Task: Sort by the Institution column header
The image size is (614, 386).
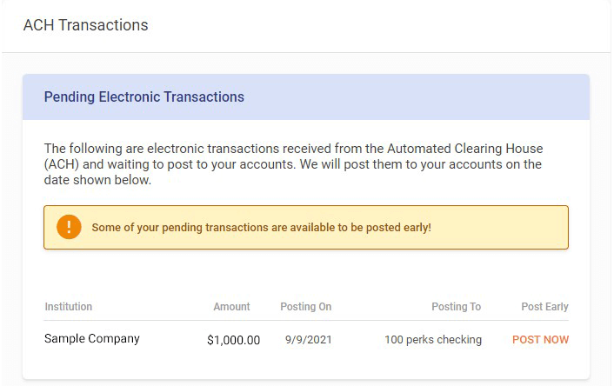Action: [x=68, y=307]
